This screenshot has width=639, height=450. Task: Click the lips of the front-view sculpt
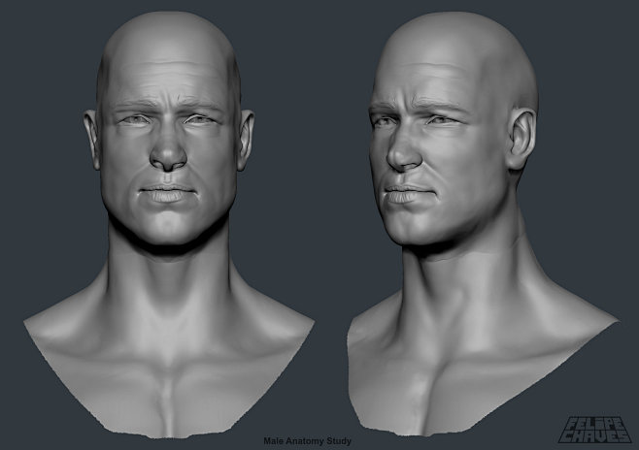[169, 192]
